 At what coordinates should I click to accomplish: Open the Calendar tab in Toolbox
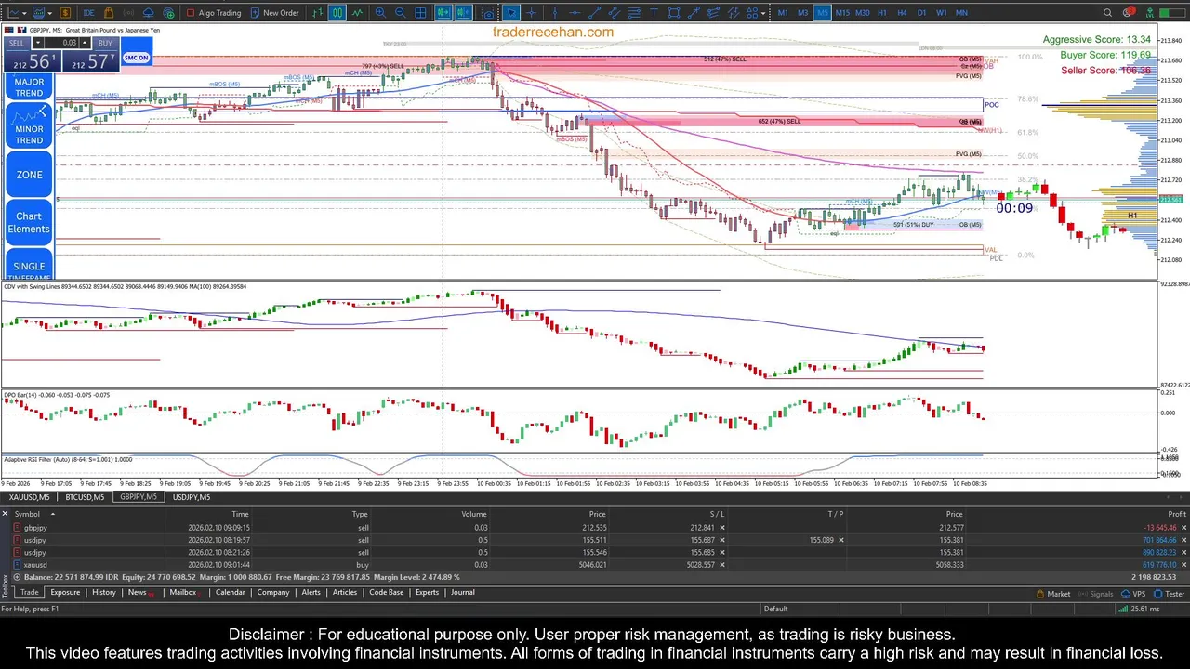230,593
